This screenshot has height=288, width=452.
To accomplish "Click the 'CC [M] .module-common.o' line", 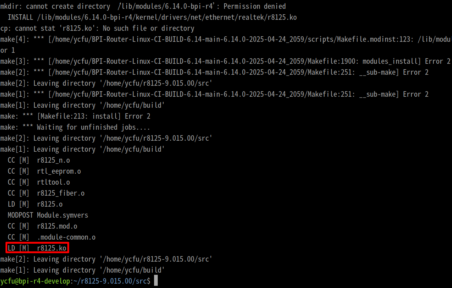I will click(x=52, y=237).
